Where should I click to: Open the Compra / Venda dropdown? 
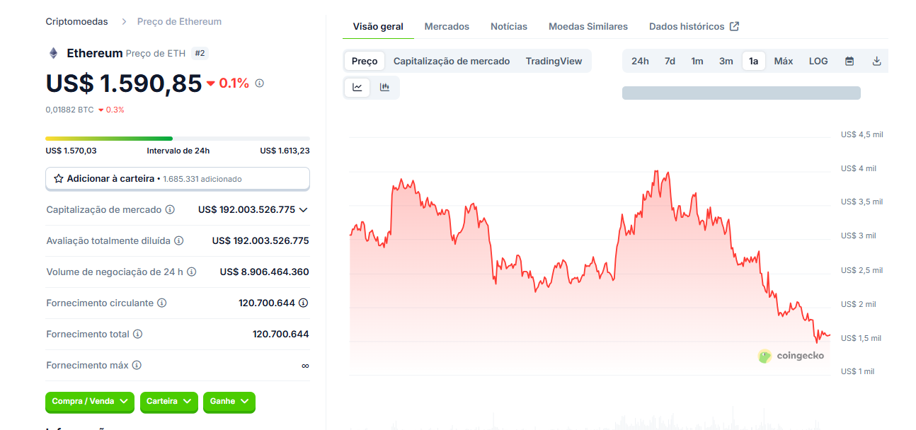[90, 402]
